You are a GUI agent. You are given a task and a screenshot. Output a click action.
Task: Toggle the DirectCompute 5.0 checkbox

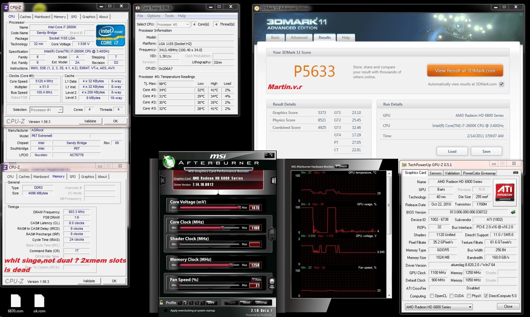[486, 296]
